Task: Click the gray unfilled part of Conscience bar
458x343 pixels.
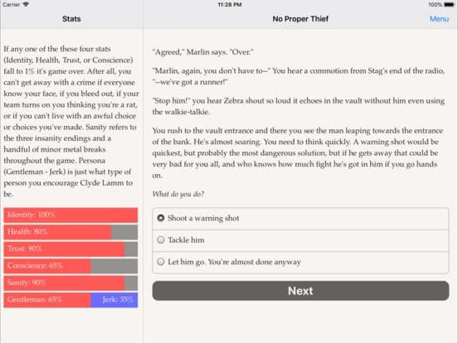Action: [x=114, y=266]
